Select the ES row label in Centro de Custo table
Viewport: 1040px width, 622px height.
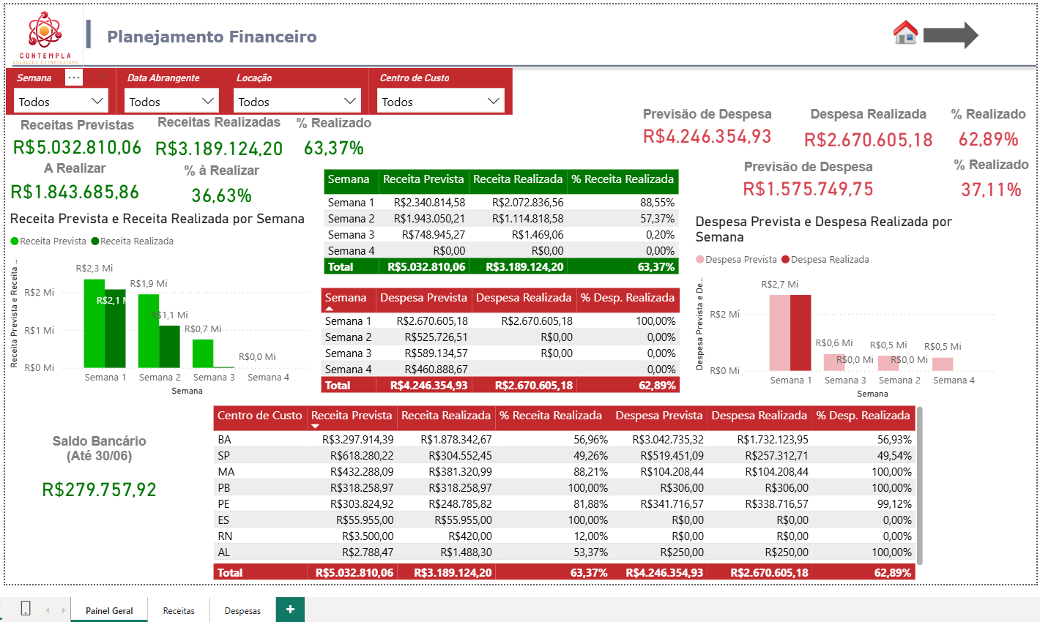(x=223, y=520)
